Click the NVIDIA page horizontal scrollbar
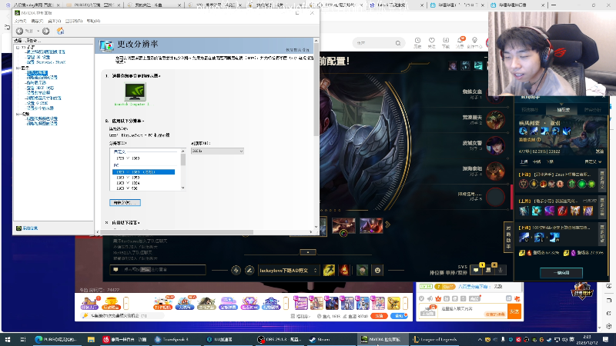616x346 pixels. click(x=177, y=232)
